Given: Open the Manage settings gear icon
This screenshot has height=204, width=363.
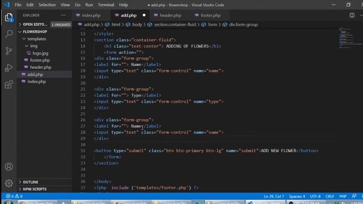Looking at the screenshot, I should 9,183.
